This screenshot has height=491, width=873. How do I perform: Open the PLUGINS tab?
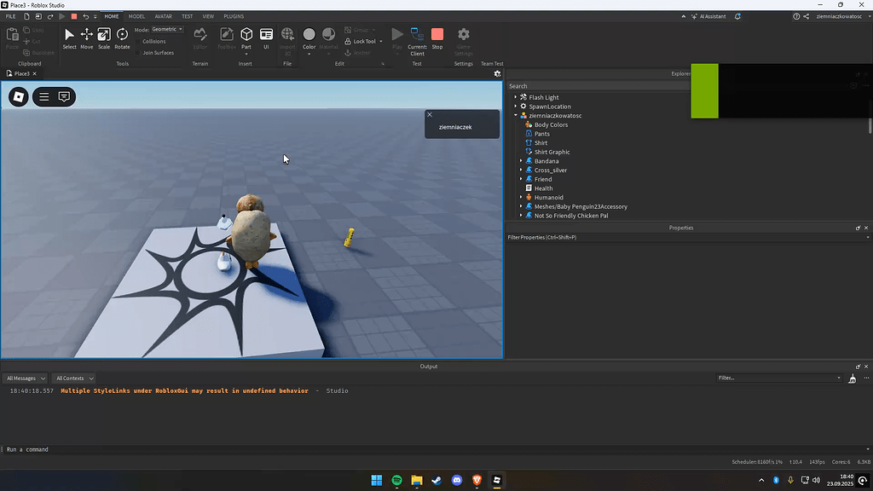click(233, 15)
